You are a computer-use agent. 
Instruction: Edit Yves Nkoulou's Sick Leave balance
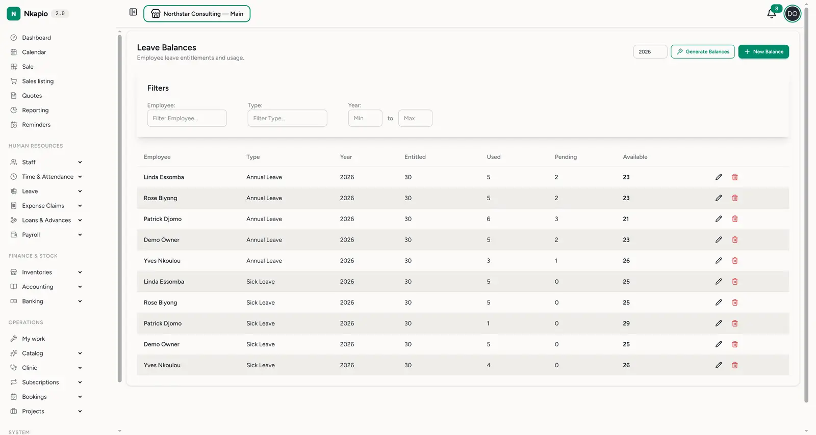point(719,365)
